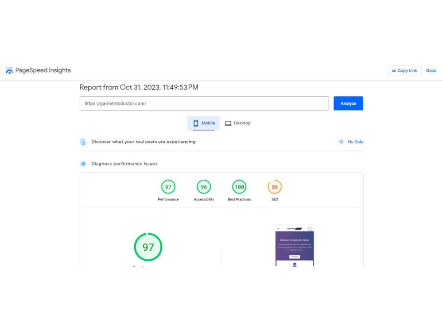Select the SEO 86 score gauge
This screenshot has height=332, width=443.
click(275, 187)
